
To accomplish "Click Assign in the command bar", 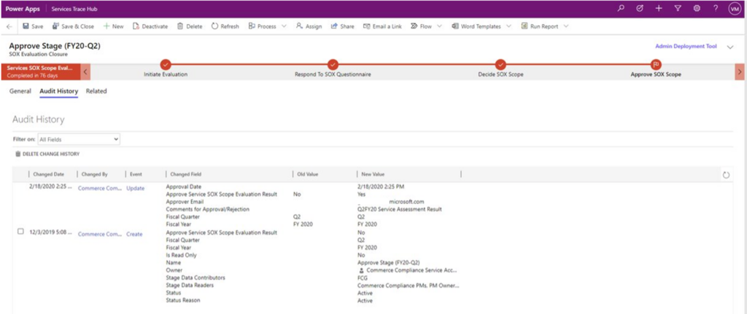I will (x=309, y=27).
